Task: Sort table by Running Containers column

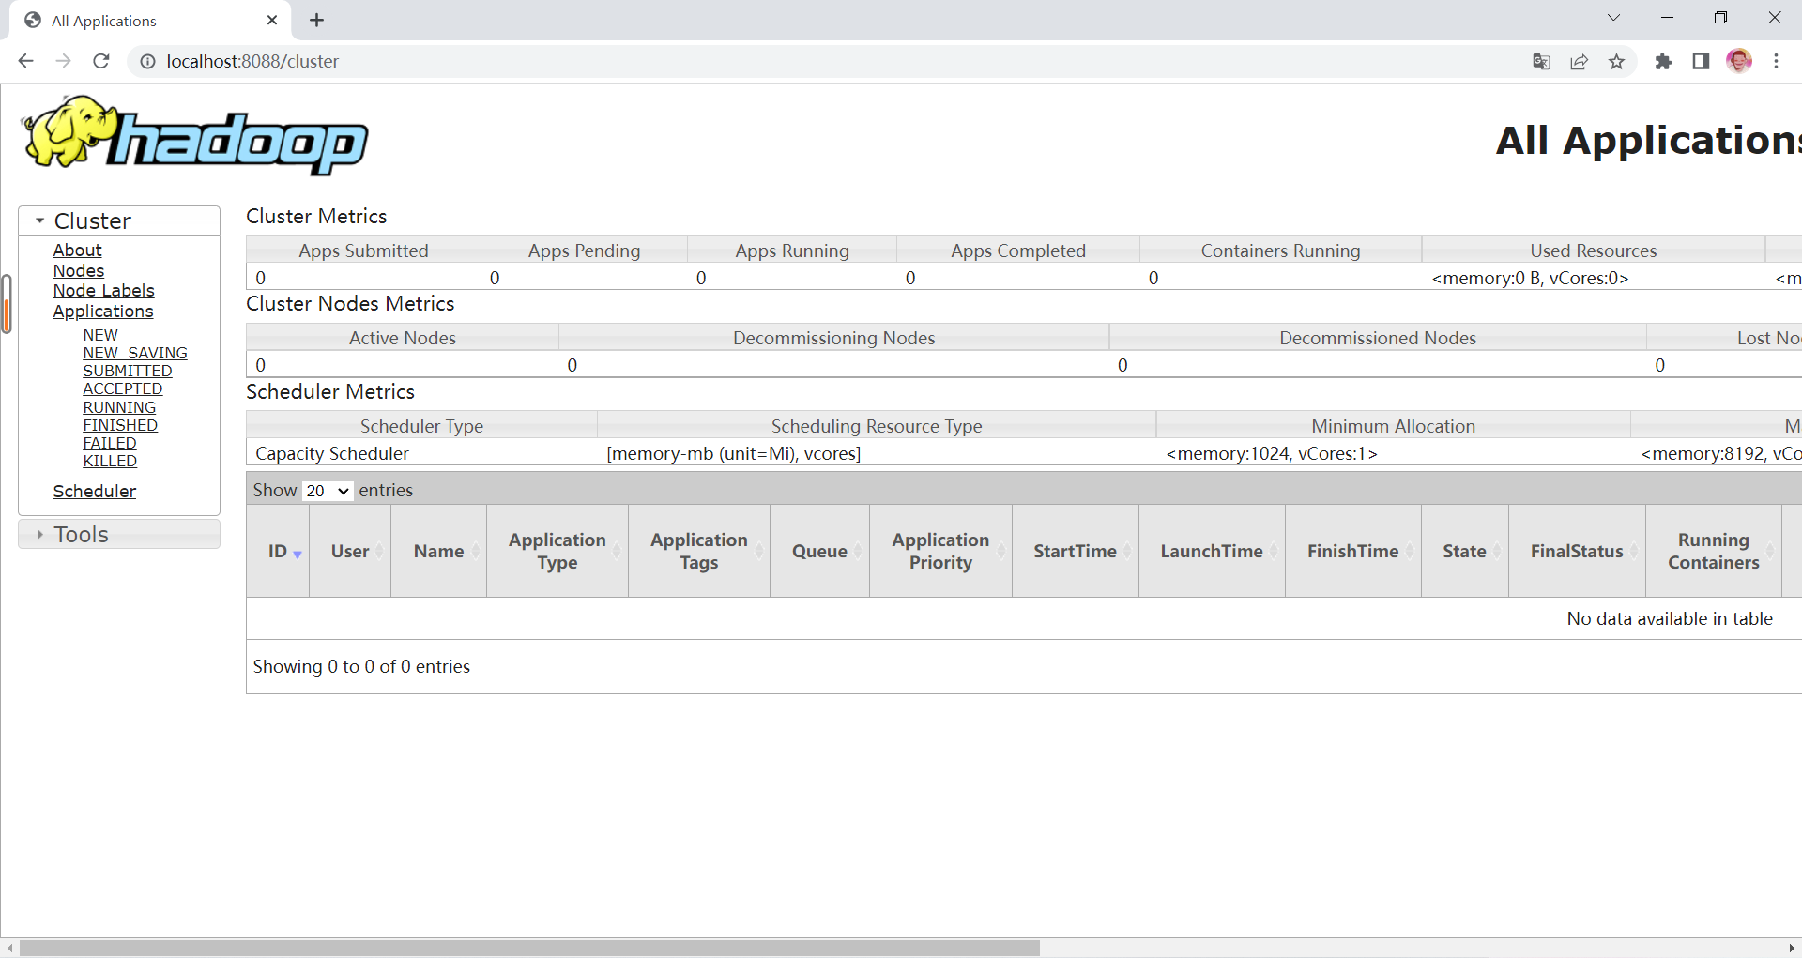Action: click(1714, 552)
